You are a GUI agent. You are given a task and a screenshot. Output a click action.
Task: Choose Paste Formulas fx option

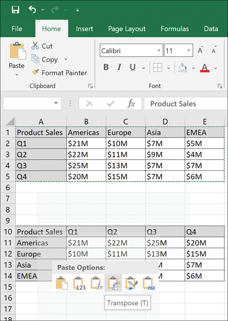96,283
